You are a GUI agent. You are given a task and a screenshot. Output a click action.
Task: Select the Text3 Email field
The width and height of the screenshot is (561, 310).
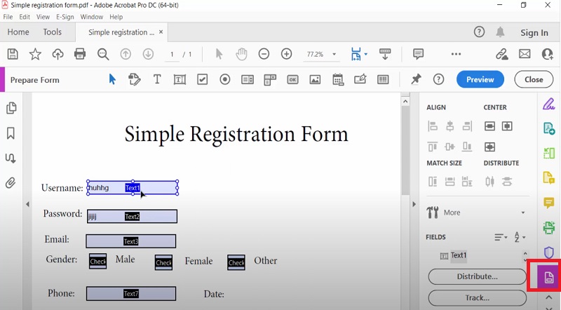point(131,241)
